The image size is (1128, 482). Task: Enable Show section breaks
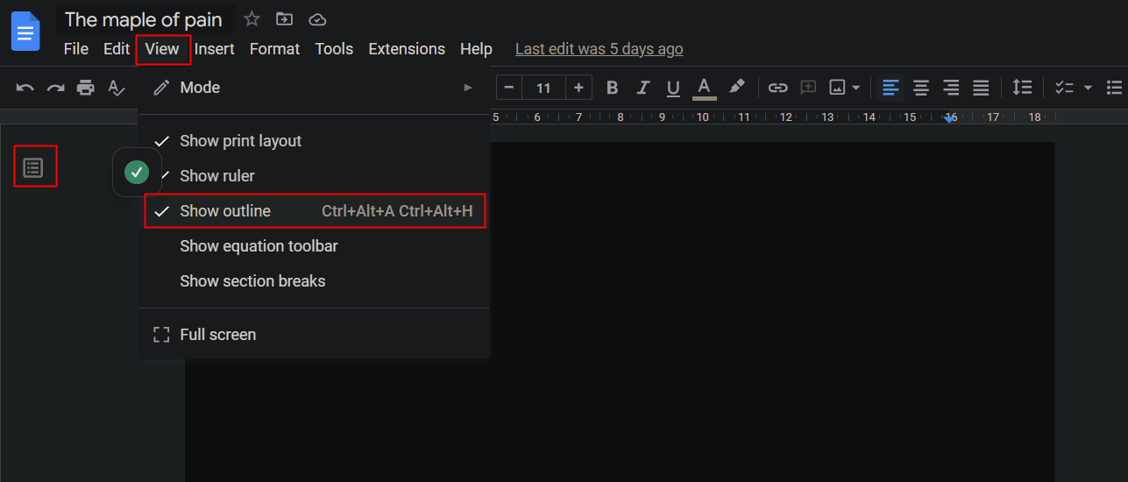[x=314, y=281]
